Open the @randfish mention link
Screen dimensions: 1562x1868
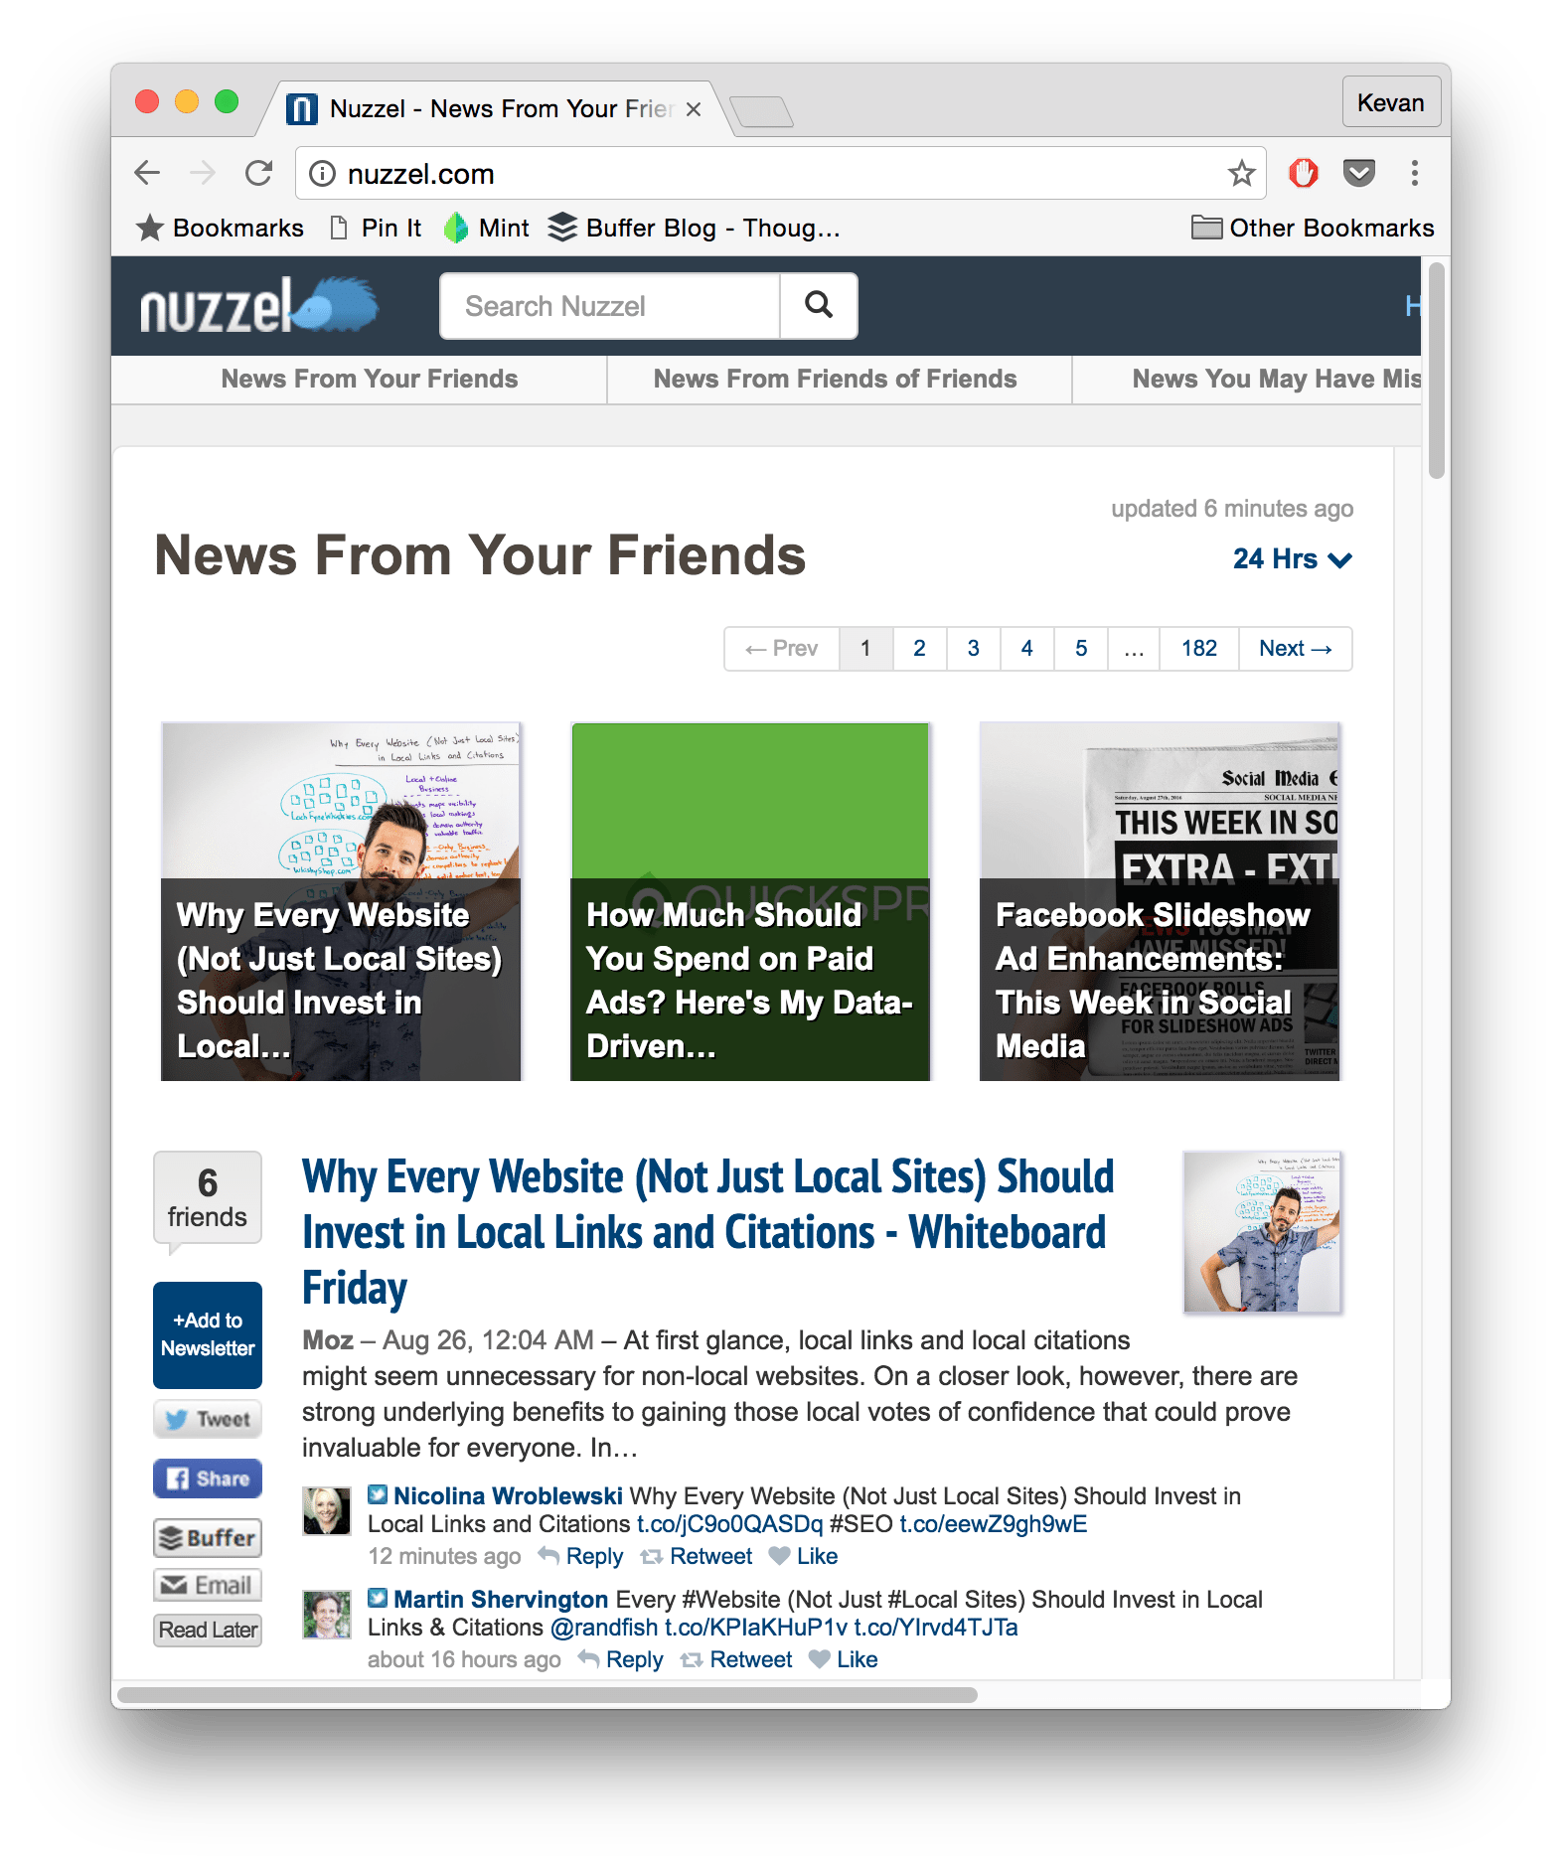(x=604, y=1628)
